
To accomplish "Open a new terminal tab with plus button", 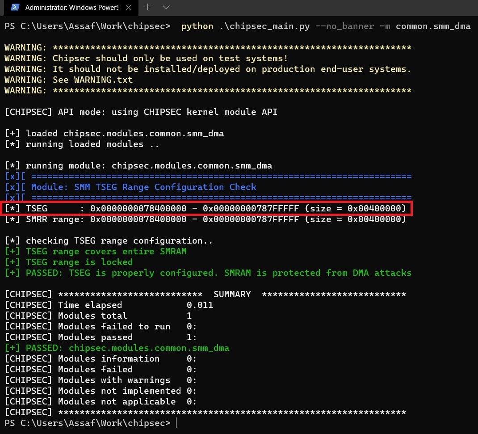I will pyautogui.click(x=147, y=8).
